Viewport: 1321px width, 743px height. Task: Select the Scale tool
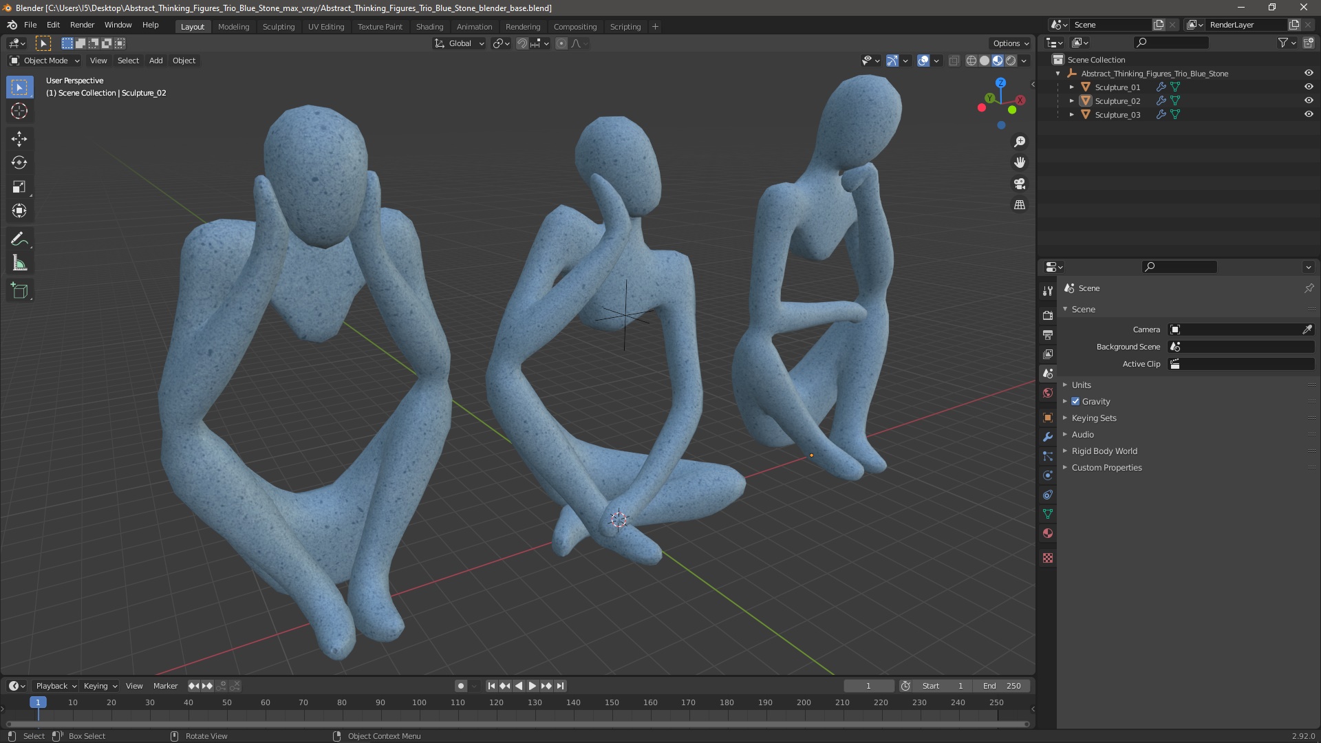19,187
